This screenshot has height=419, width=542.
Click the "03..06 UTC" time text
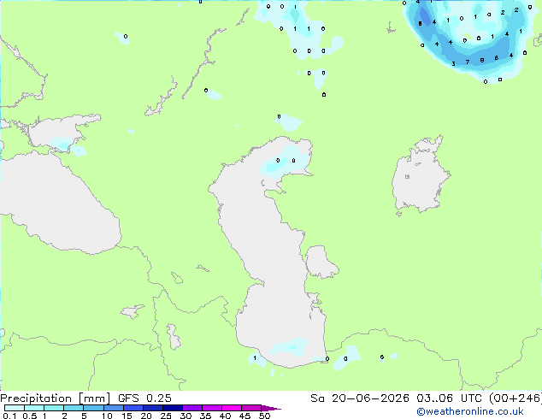click(x=449, y=398)
